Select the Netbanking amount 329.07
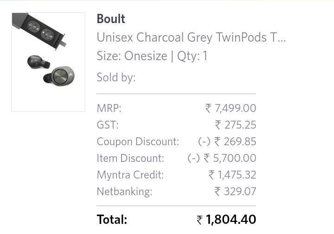This screenshot has width=334, height=234. [x=240, y=191]
